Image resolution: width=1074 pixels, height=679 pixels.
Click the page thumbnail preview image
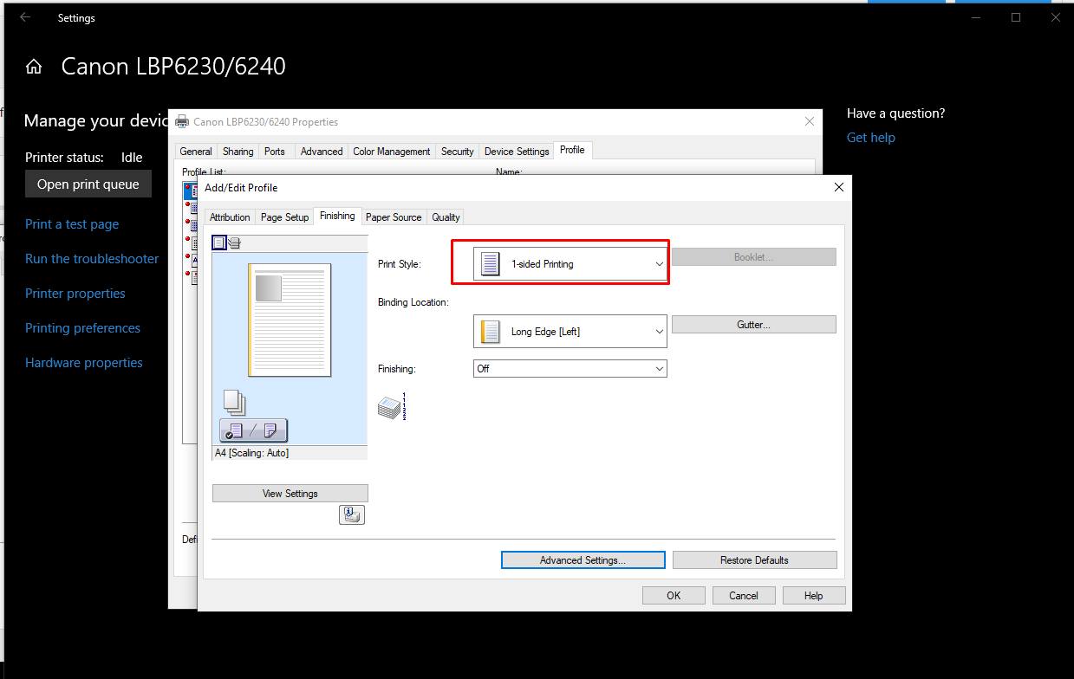click(x=290, y=320)
